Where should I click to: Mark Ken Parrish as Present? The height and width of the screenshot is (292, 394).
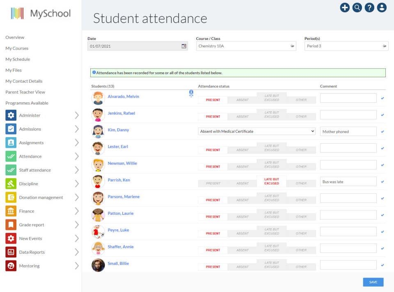point(212,183)
